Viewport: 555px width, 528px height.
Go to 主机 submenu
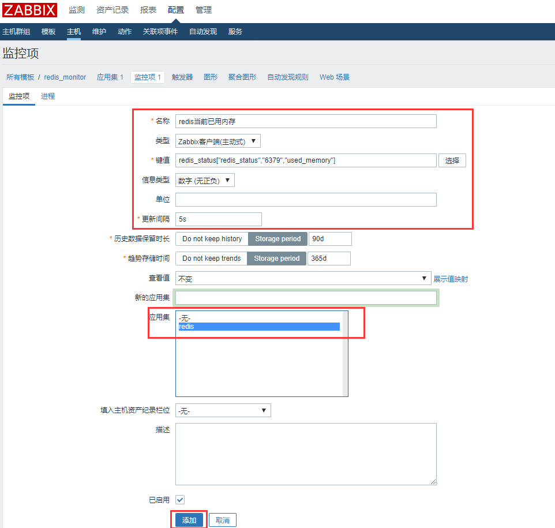pos(74,32)
